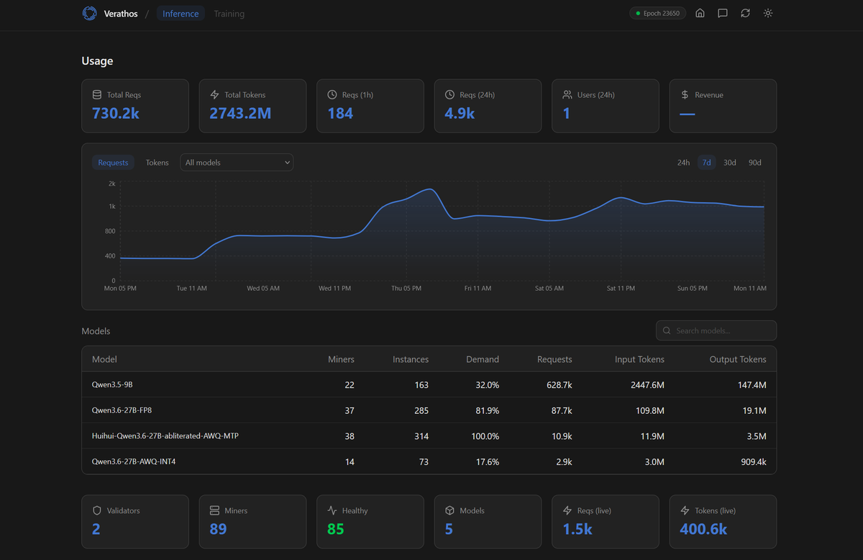
Task: Click the 4.9k requests value
Action: (460, 113)
